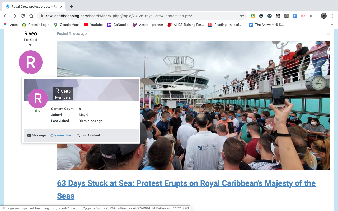Open the grid tiles extension icon

point(312,16)
